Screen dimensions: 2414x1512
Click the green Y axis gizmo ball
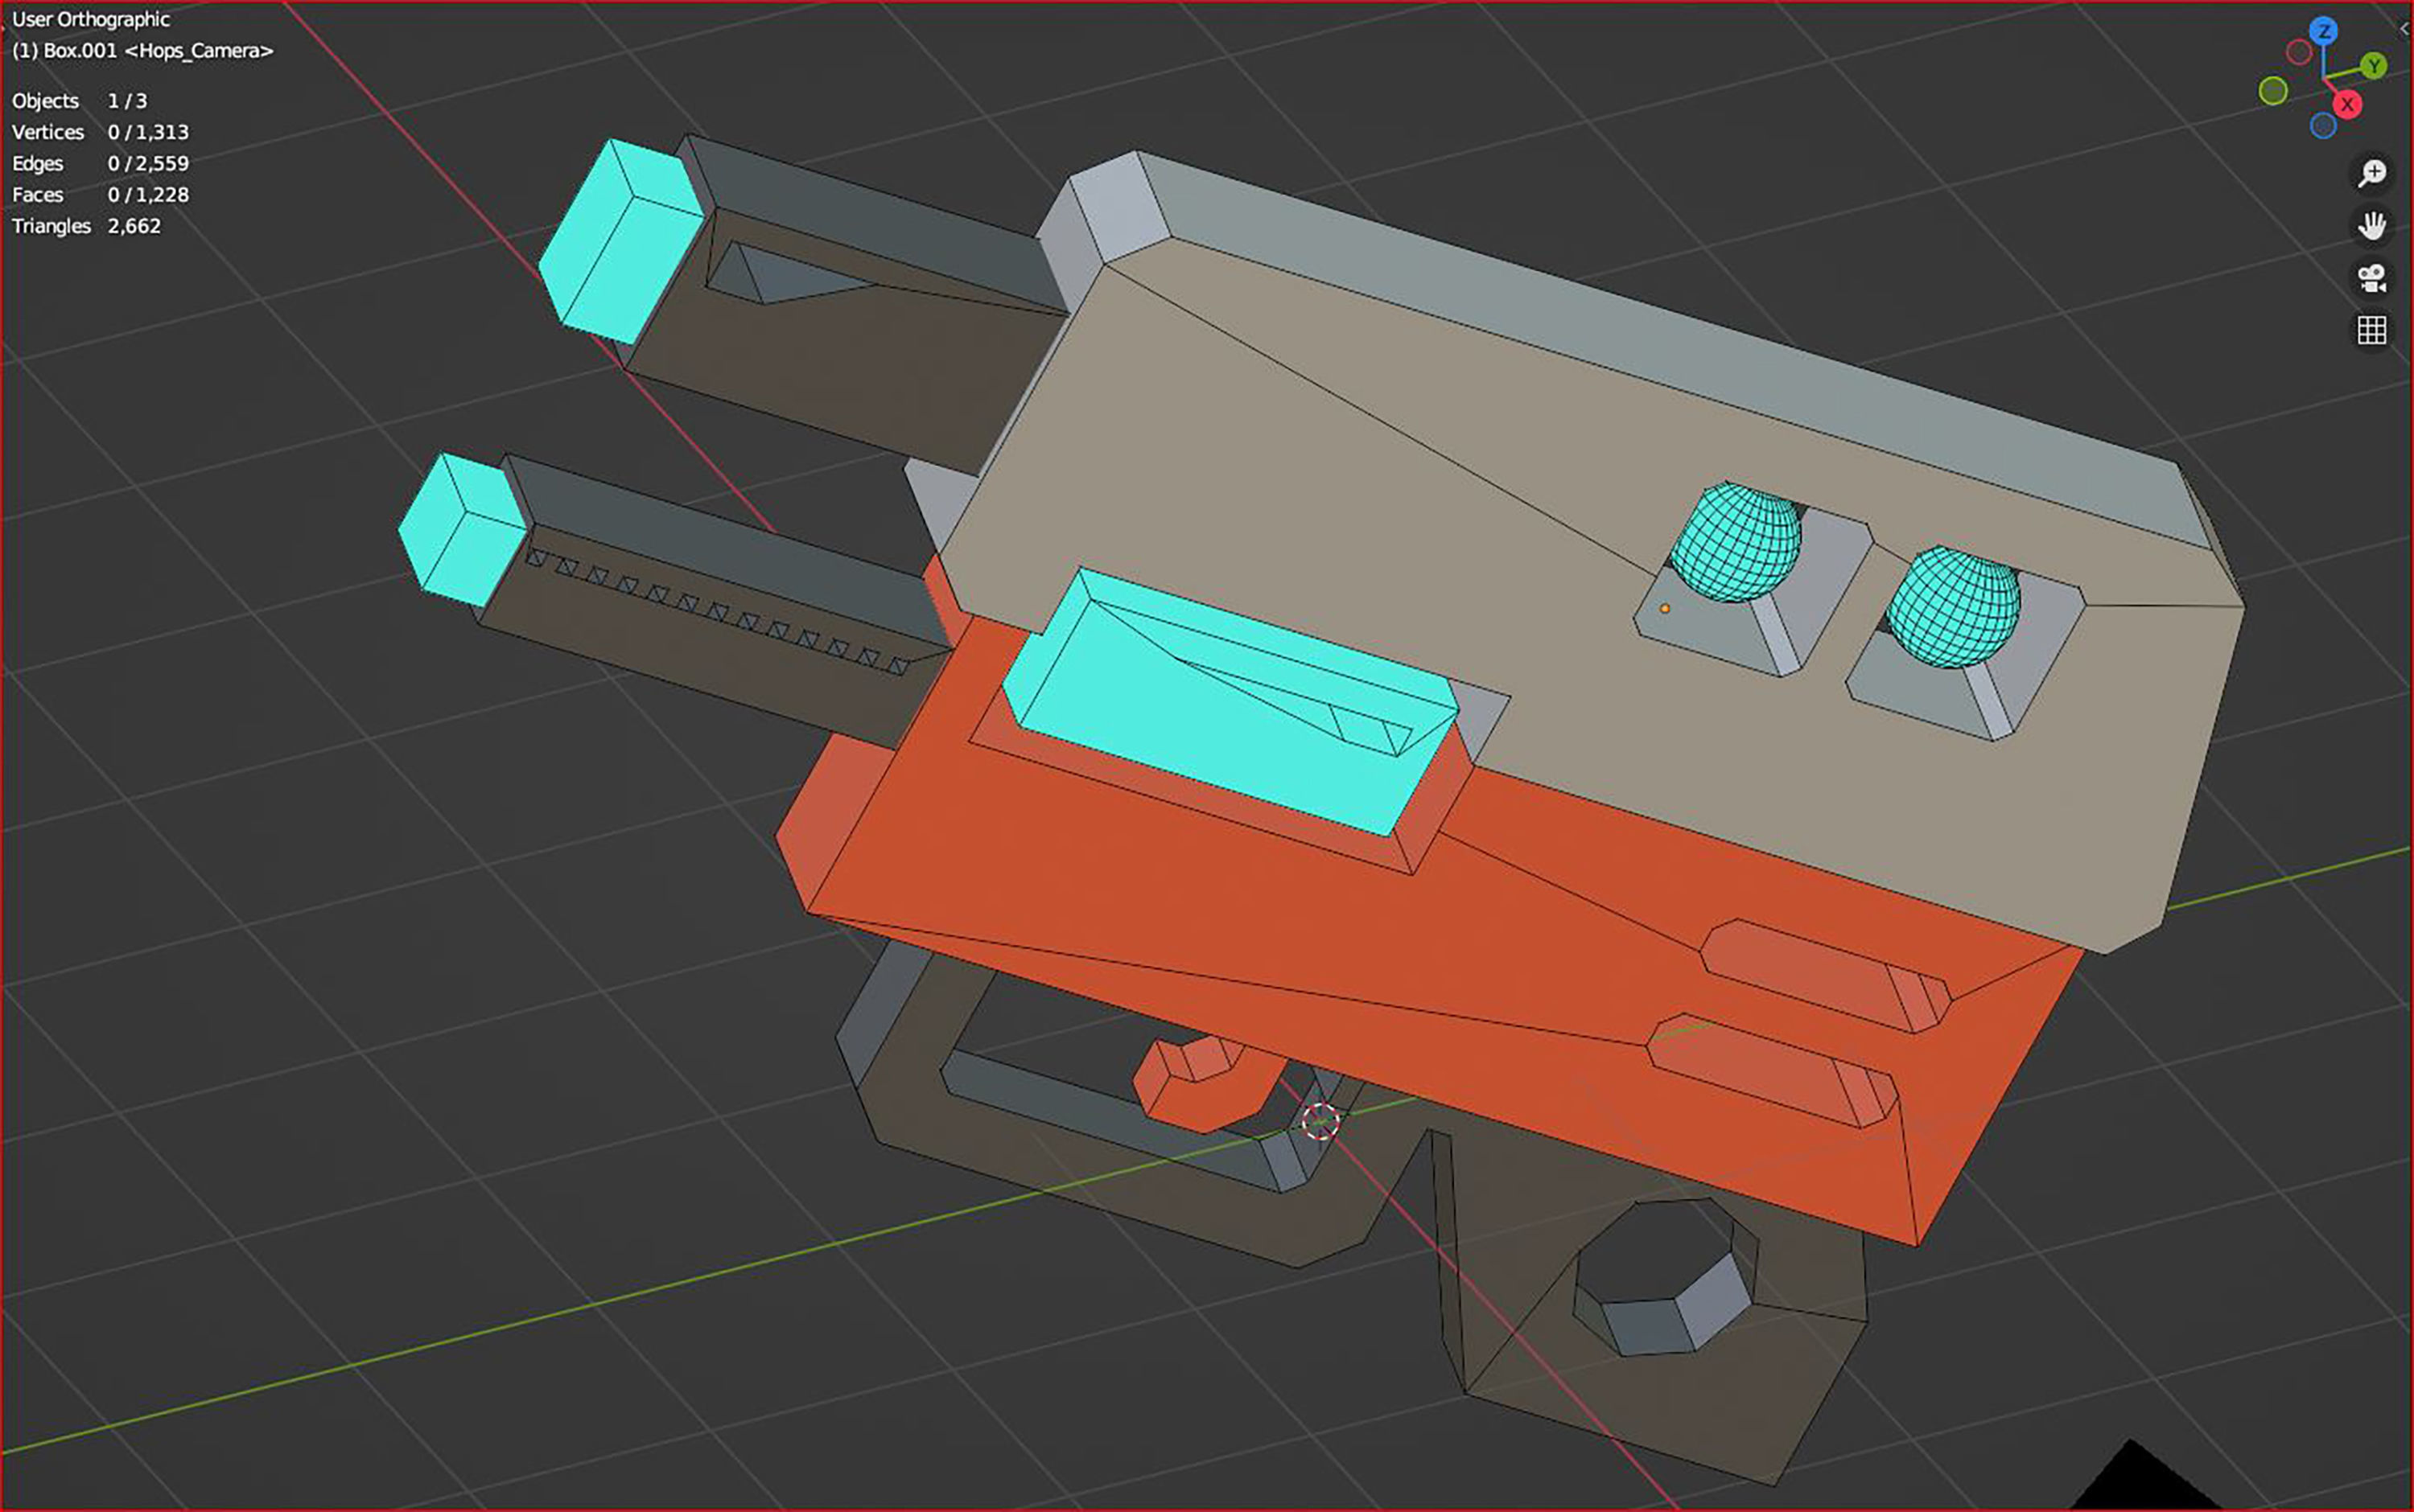(2373, 66)
